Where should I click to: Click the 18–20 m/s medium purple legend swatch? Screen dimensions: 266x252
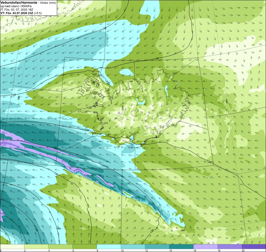pyautogui.click(x=230, y=246)
